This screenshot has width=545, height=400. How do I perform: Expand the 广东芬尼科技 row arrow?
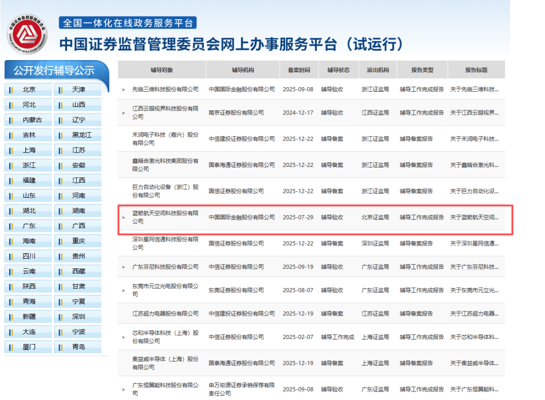[123, 267]
